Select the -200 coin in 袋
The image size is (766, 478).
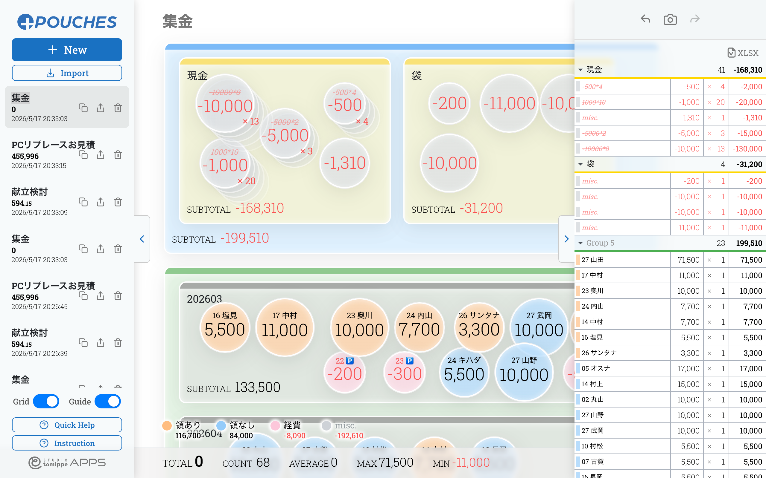(449, 104)
